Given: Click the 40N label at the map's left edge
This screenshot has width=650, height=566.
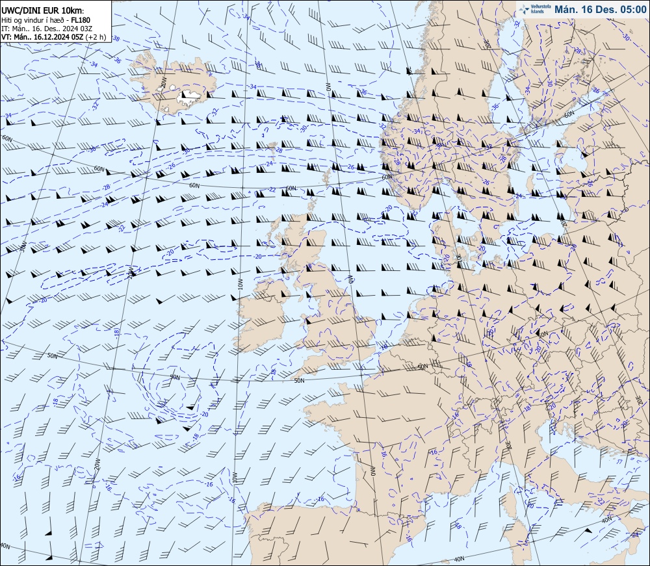Looking at the screenshot, I should (x=5, y=546).
